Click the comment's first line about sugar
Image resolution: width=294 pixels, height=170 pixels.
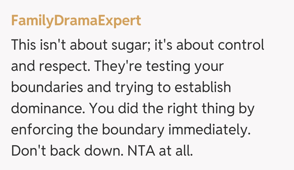(137, 45)
